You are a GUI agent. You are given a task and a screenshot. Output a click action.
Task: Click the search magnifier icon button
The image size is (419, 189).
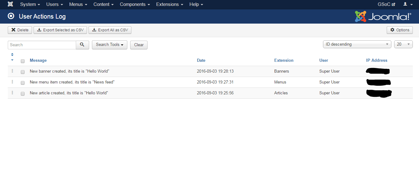coord(82,45)
